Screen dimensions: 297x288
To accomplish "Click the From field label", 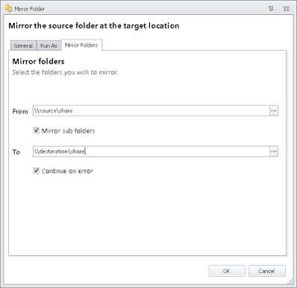I will click(x=20, y=111).
